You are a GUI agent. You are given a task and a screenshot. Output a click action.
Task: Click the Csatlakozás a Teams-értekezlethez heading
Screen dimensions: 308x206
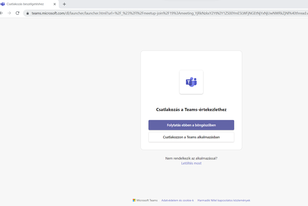191,110
